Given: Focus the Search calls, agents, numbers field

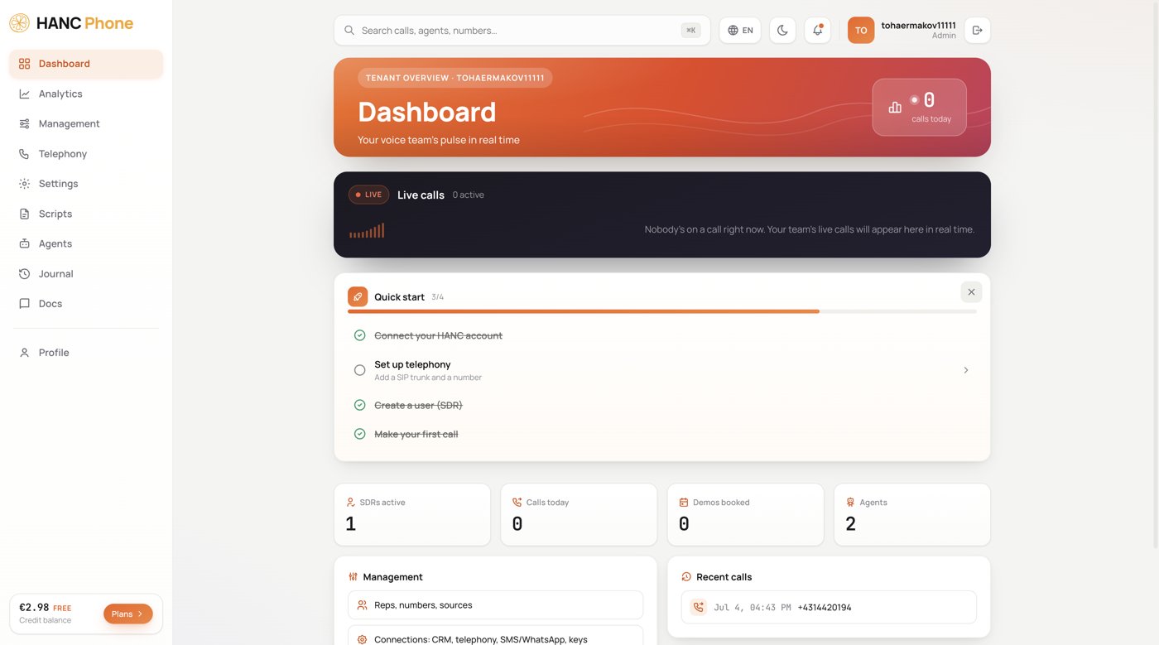Looking at the screenshot, I should coord(522,31).
